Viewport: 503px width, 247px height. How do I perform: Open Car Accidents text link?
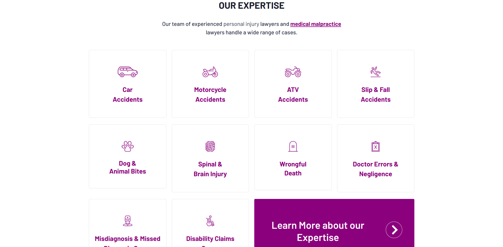(128, 95)
